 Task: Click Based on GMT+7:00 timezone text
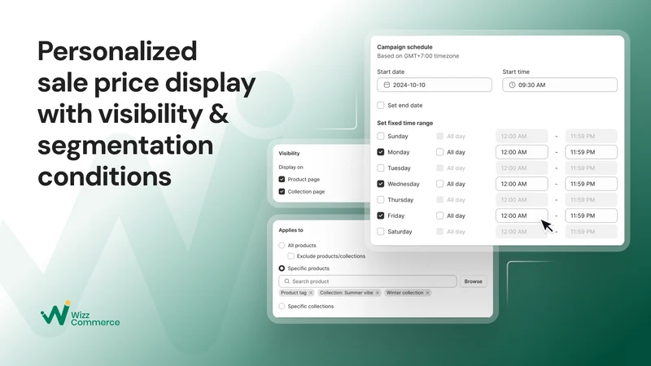click(x=417, y=56)
